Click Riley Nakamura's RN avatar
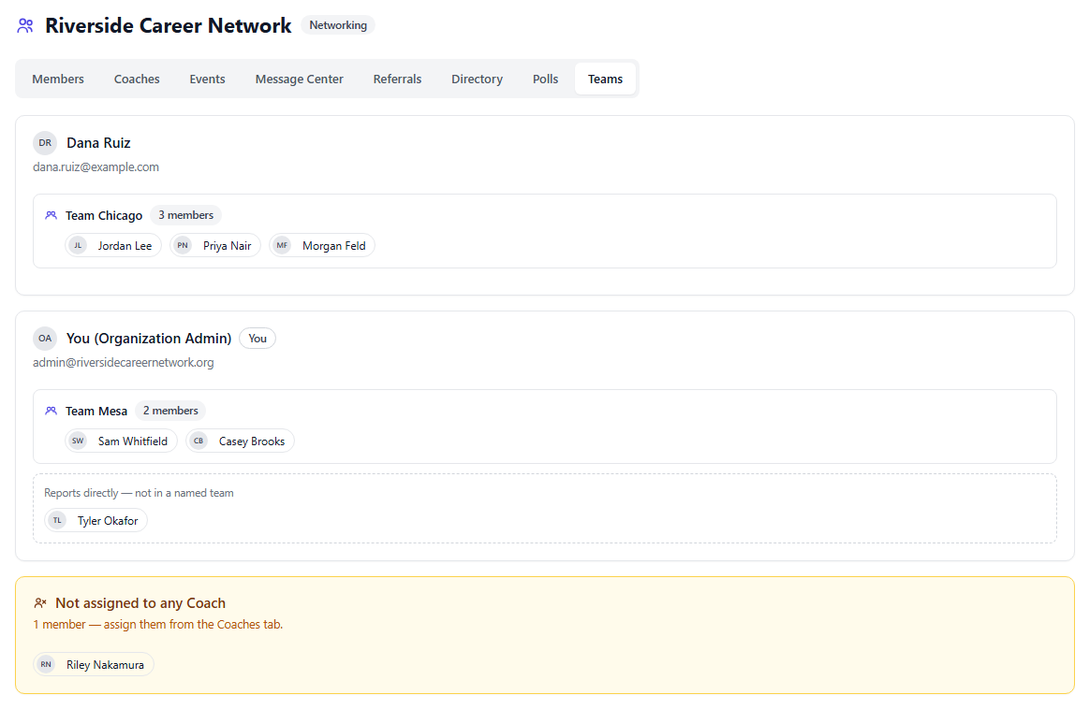Viewport: 1089px width, 709px height. 46,665
